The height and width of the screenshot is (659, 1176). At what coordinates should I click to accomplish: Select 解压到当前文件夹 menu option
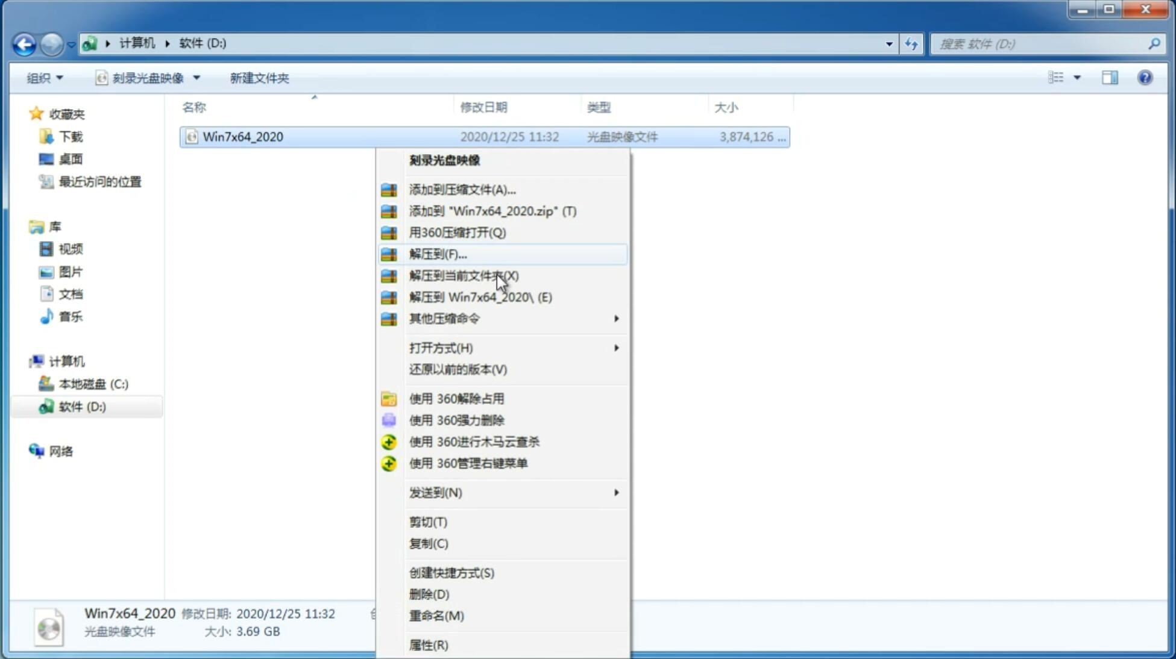tap(464, 275)
